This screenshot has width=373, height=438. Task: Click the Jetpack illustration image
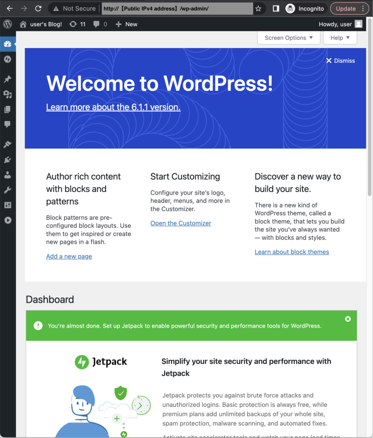103,411
